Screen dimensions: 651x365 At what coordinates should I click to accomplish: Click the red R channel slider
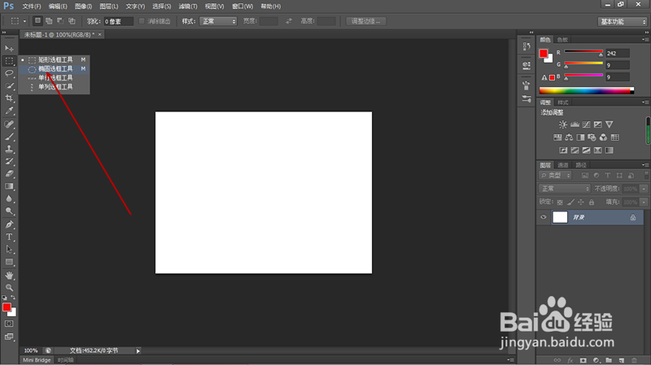click(x=583, y=51)
